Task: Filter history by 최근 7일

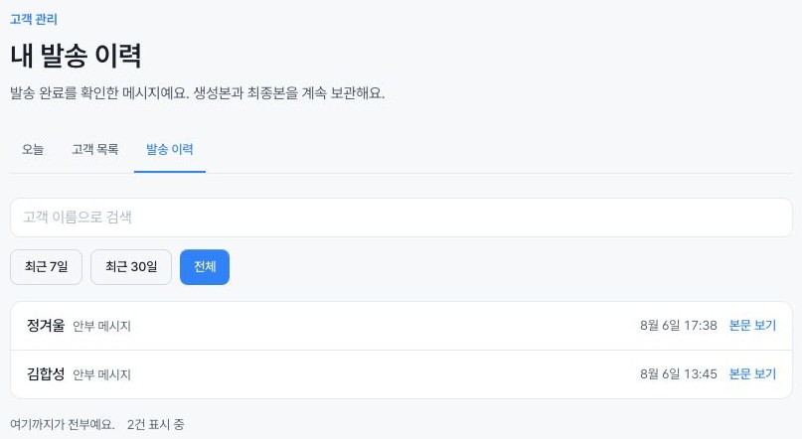Action: [x=46, y=267]
